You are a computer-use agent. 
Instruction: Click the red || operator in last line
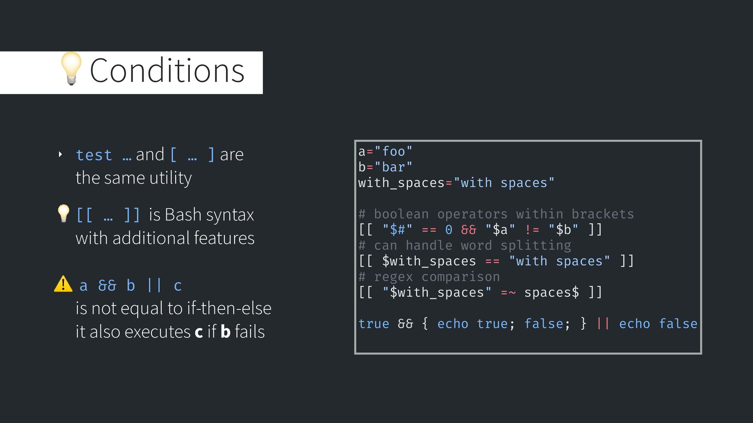point(603,324)
